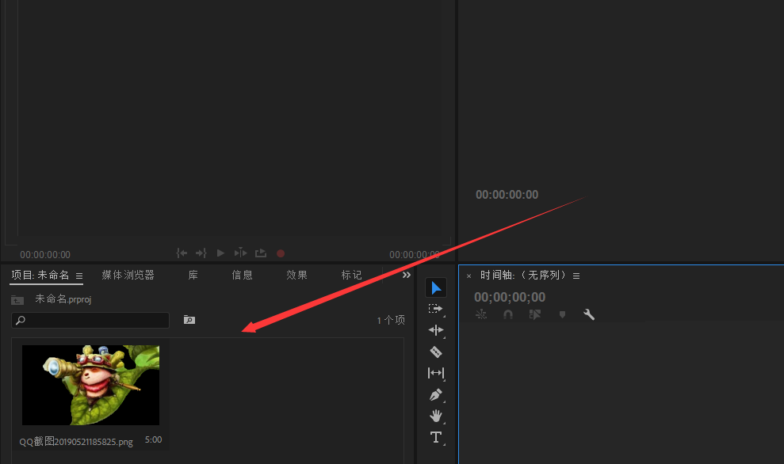The image size is (784, 464).
Task: Toggle Linked Selection in the timeline
Action: point(534,314)
